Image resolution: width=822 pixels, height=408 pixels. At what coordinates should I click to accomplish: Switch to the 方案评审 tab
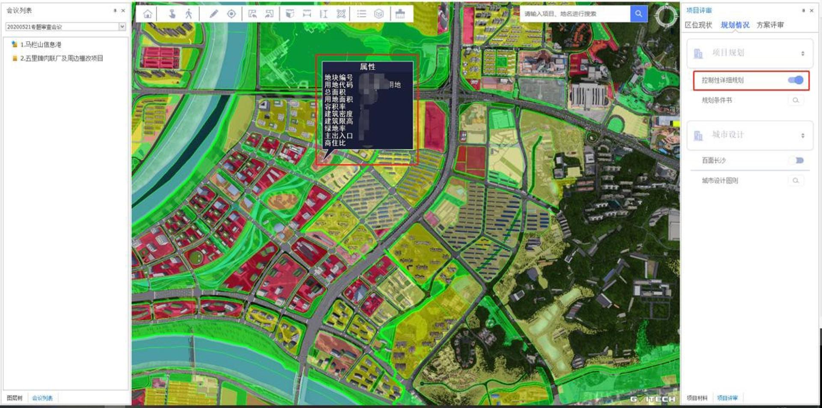[x=770, y=25]
